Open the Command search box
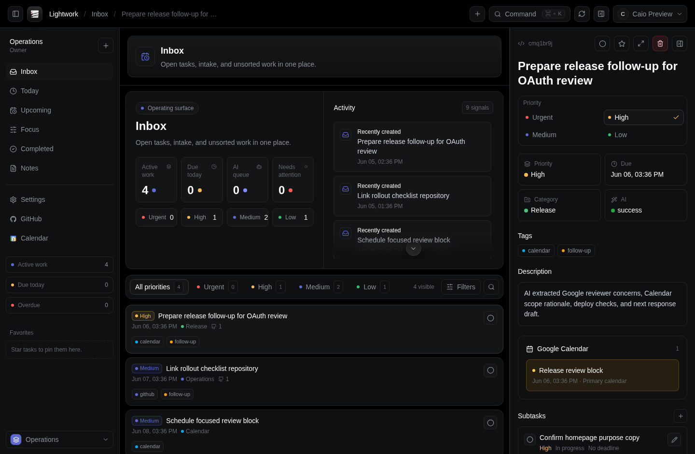 point(529,14)
